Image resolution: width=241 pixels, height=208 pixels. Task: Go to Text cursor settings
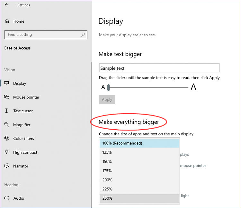coord(23,111)
